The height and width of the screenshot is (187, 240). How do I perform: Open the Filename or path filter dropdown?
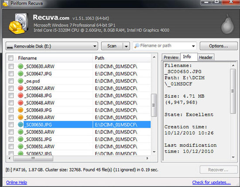pos(193,46)
